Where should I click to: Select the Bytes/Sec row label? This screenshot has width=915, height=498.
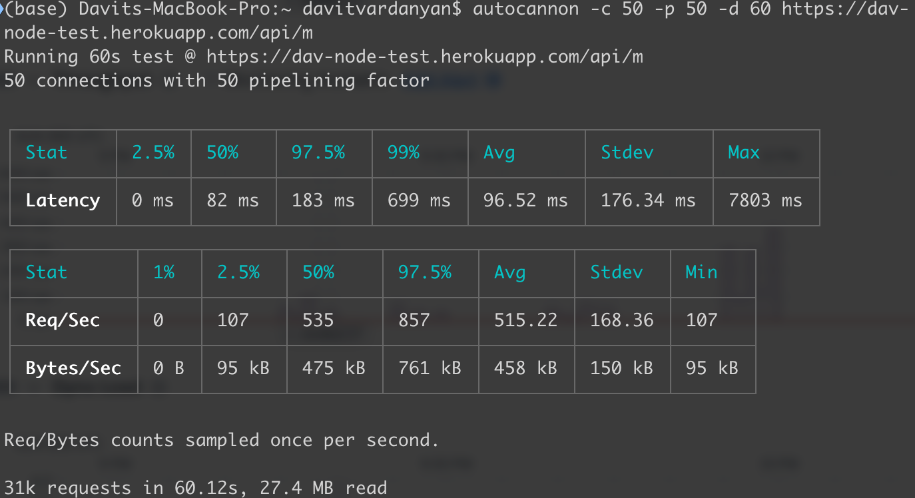[x=73, y=368]
